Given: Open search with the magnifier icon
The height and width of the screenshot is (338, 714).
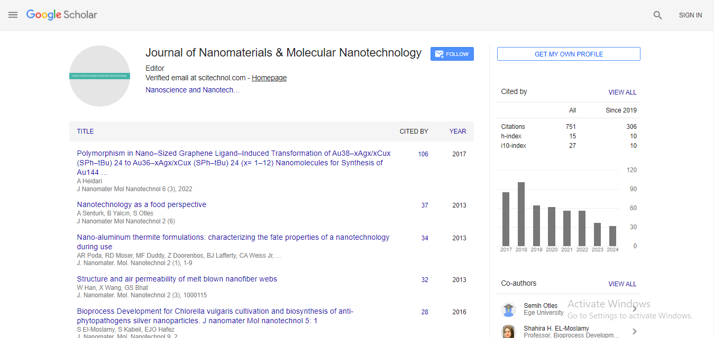Looking at the screenshot, I should point(657,15).
